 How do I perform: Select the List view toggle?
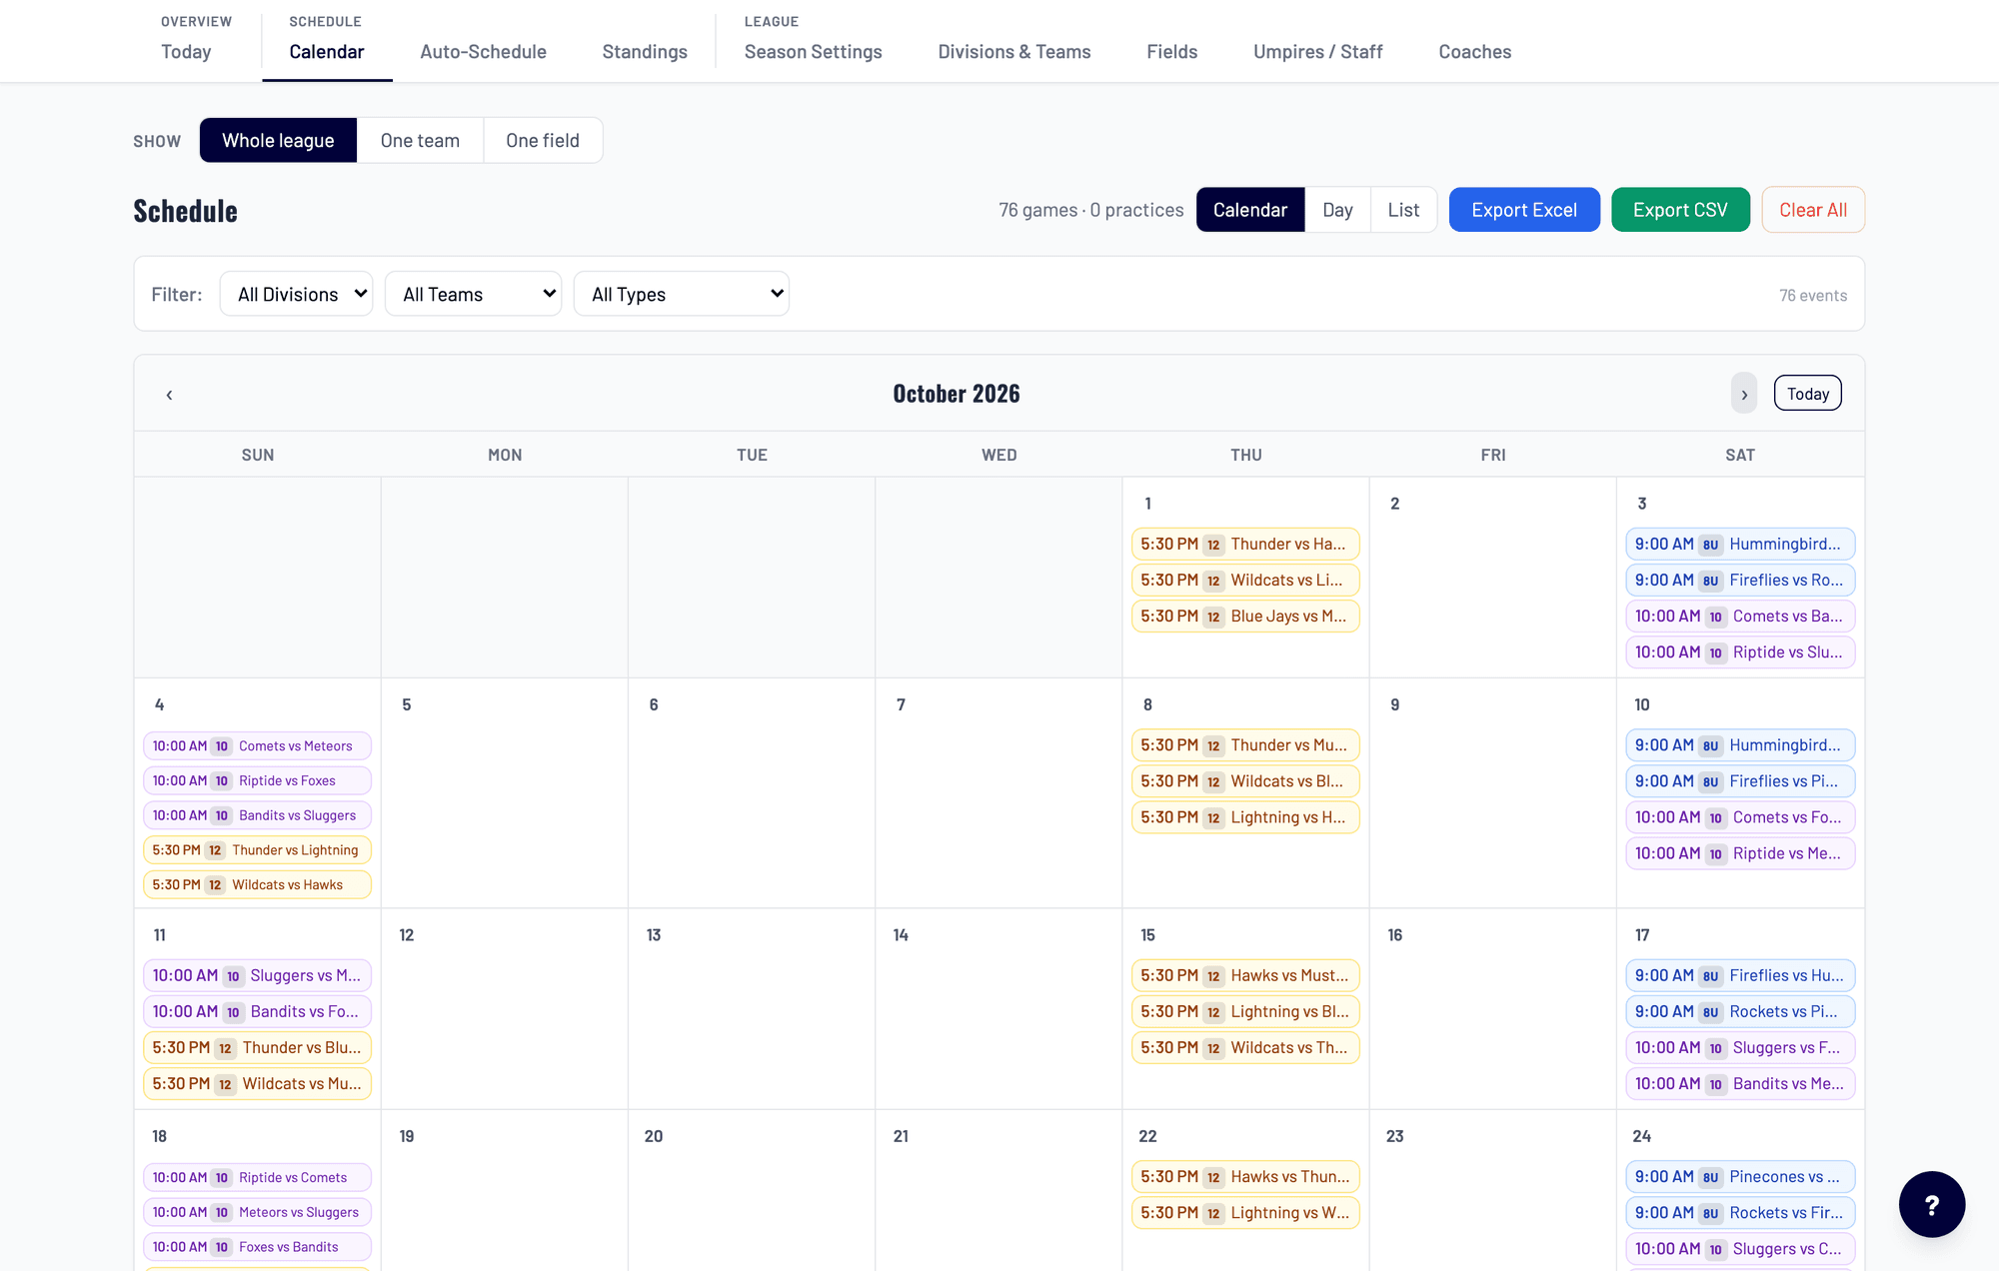pyautogui.click(x=1403, y=210)
